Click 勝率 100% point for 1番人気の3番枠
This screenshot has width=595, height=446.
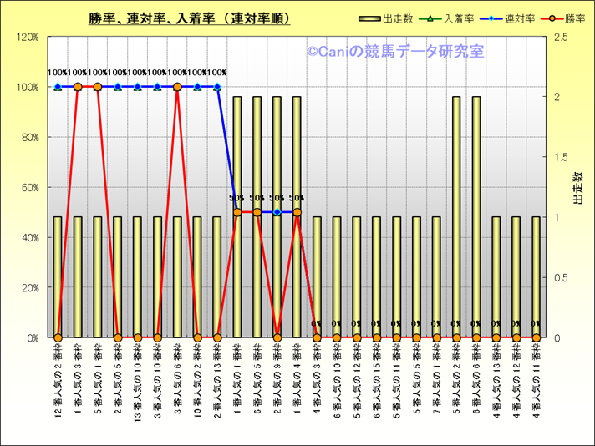tap(78, 87)
